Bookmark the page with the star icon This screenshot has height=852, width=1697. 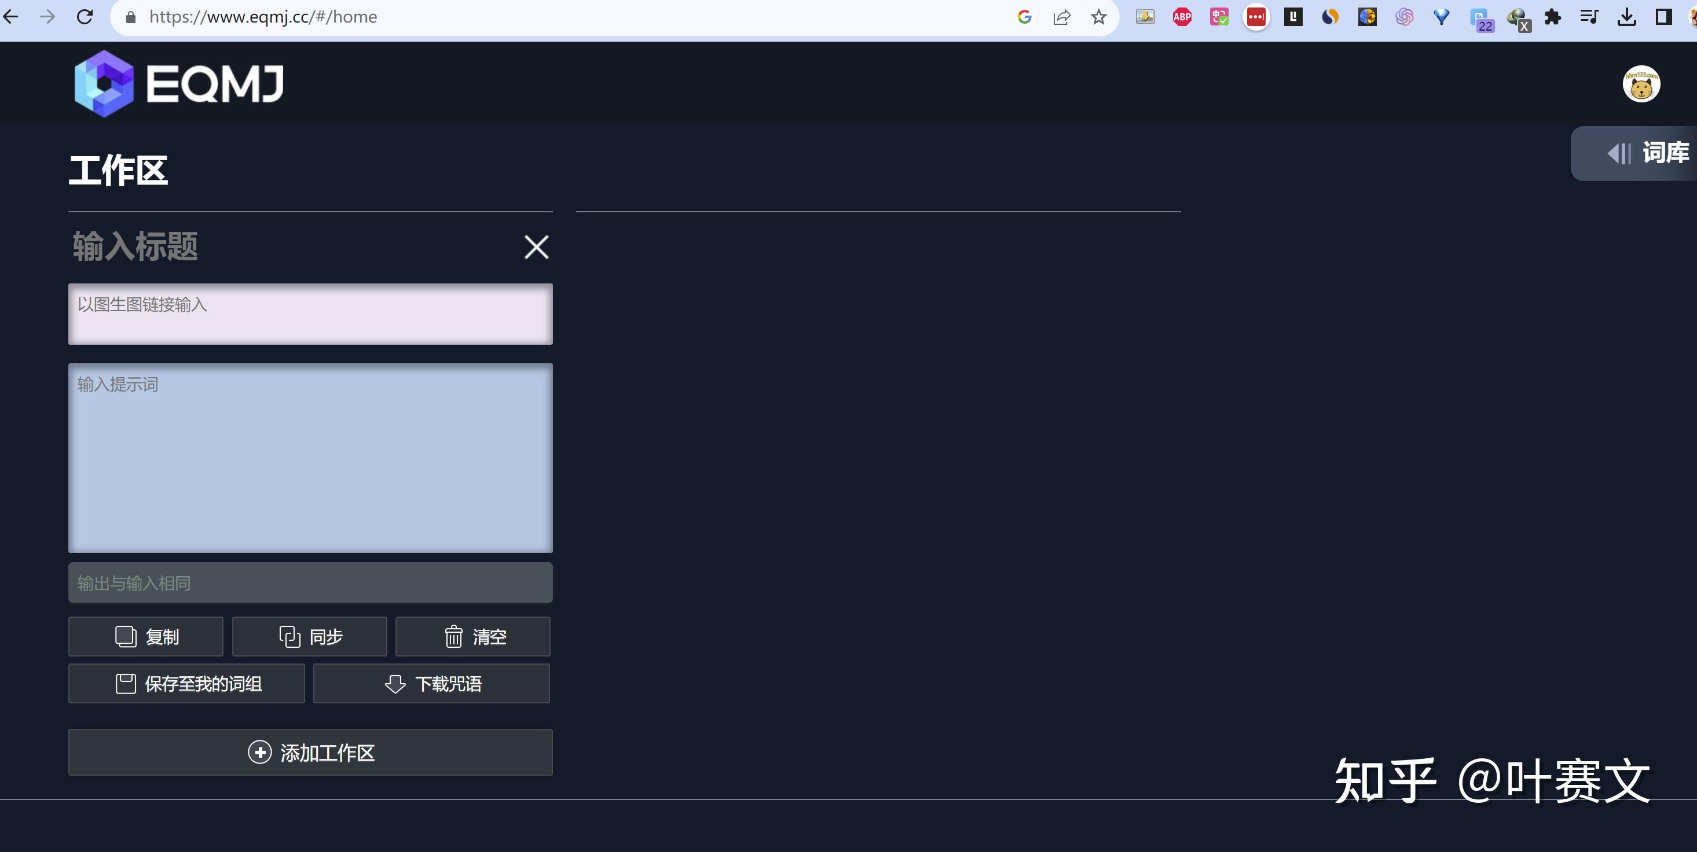tap(1098, 16)
